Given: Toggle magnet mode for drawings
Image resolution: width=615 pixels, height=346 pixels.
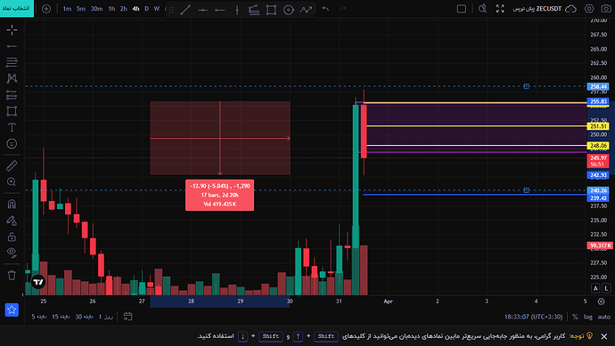Looking at the screenshot, I should point(12,204).
